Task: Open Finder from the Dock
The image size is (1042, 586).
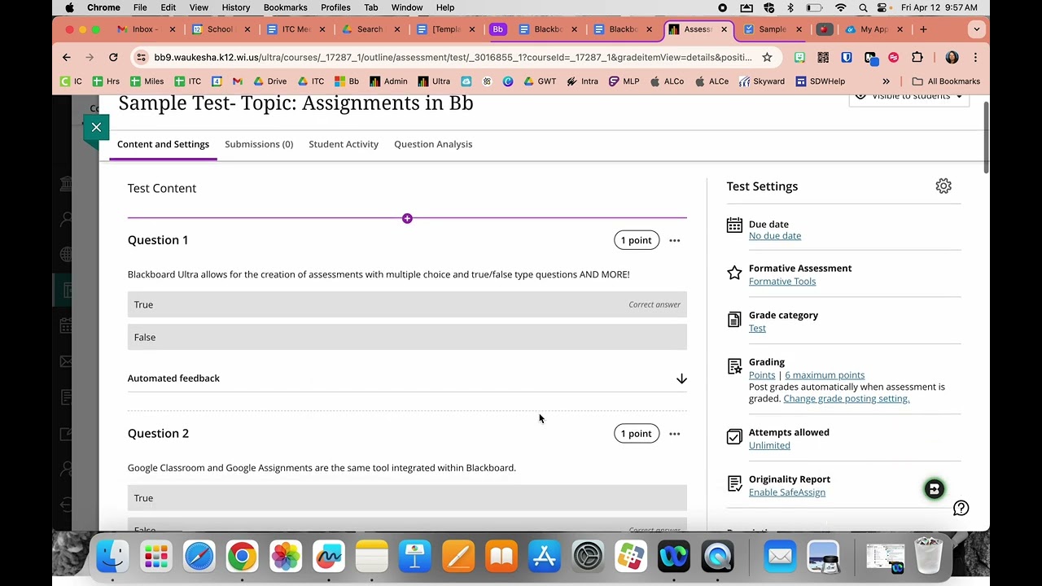Action: coord(112,557)
